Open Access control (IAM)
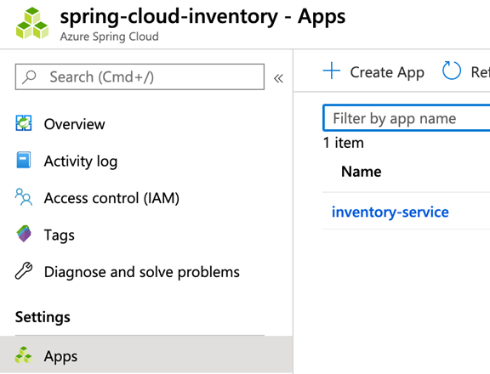The image size is (490, 374). coord(111,198)
